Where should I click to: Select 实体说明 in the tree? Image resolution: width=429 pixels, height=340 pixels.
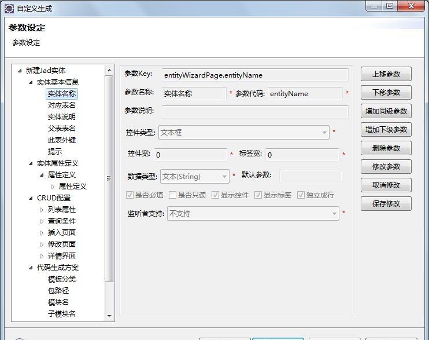tap(62, 117)
